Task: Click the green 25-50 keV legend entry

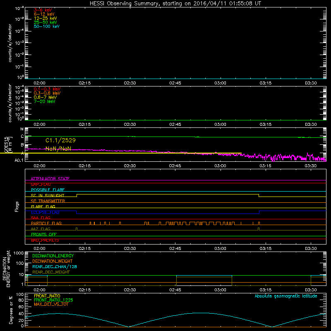Action: [x=45, y=22]
